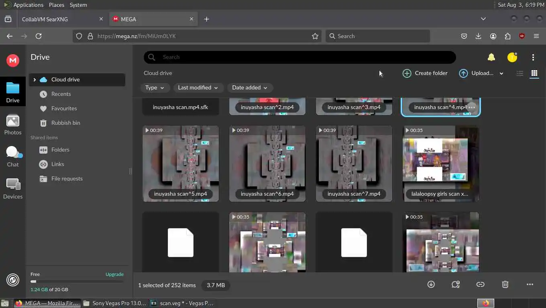This screenshot has height=308, width=546.
Task: Close the CollabVM SearXNG tab
Action: pos(101,19)
